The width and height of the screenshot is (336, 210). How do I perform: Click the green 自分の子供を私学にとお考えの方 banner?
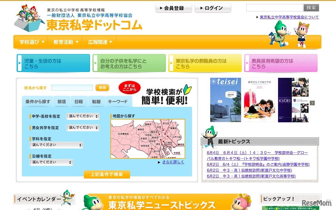click(x=129, y=63)
